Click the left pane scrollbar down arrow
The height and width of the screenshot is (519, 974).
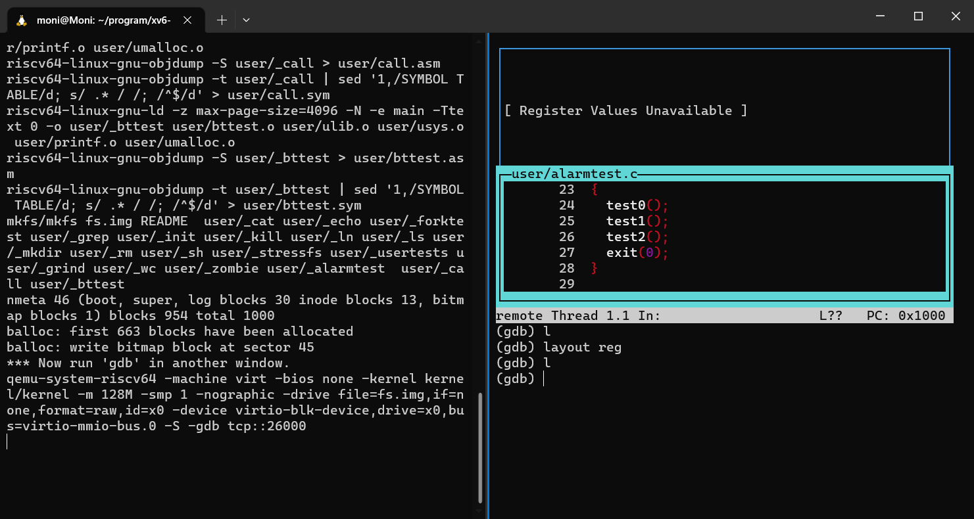(x=480, y=511)
